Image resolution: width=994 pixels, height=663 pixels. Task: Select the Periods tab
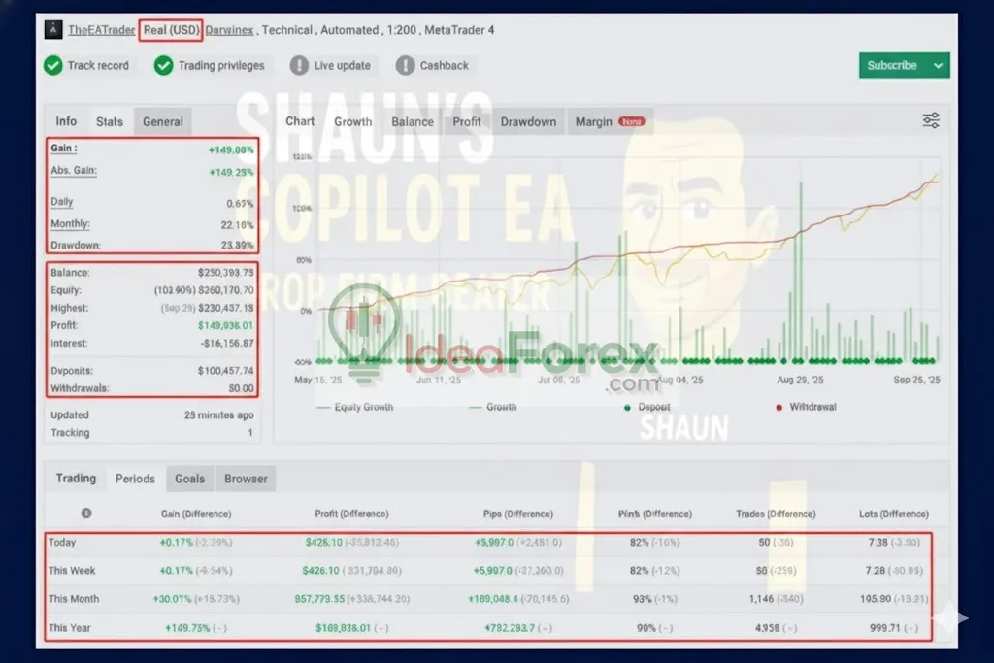[135, 479]
